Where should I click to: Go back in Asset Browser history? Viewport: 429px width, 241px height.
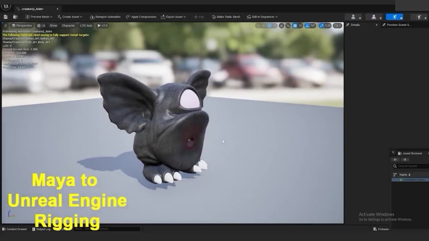point(396,160)
